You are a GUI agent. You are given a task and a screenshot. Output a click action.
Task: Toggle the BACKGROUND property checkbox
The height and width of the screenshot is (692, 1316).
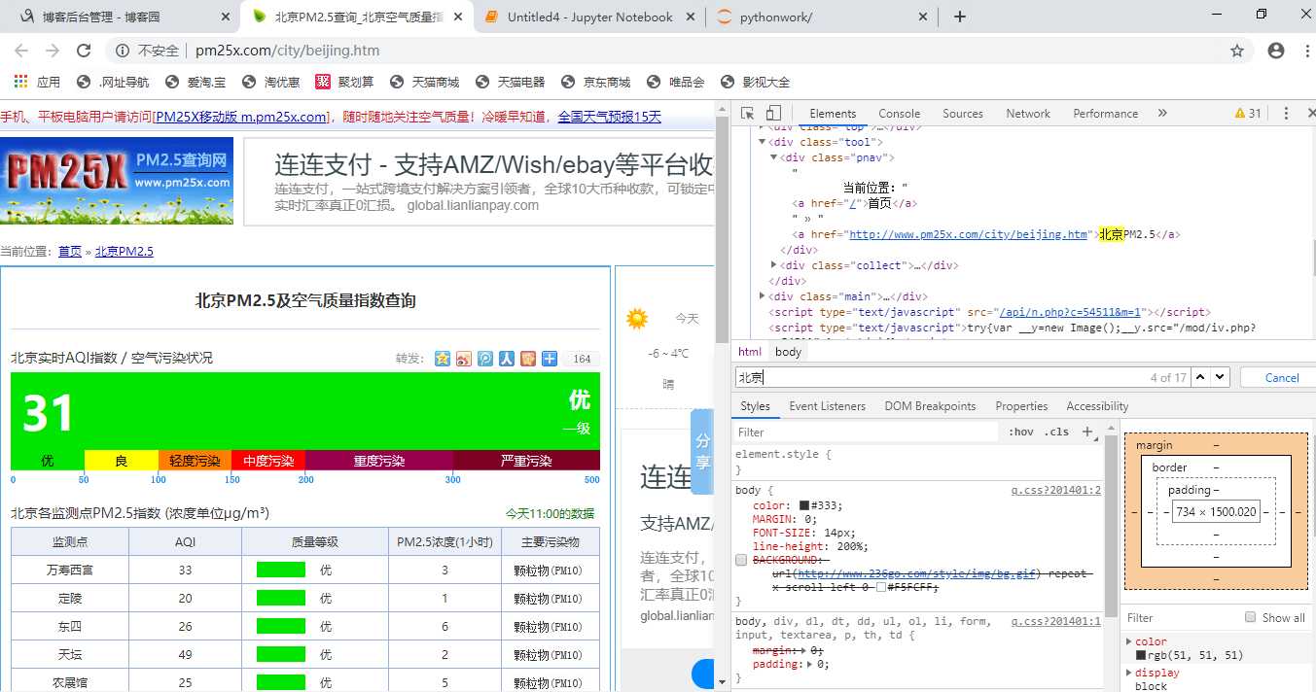[x=742, y=561]
